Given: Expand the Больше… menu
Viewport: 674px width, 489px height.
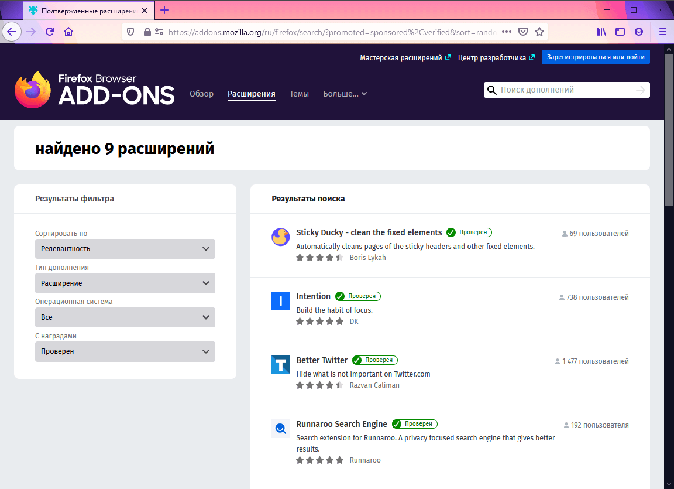Looking at the screenshot, I should 345,94.
